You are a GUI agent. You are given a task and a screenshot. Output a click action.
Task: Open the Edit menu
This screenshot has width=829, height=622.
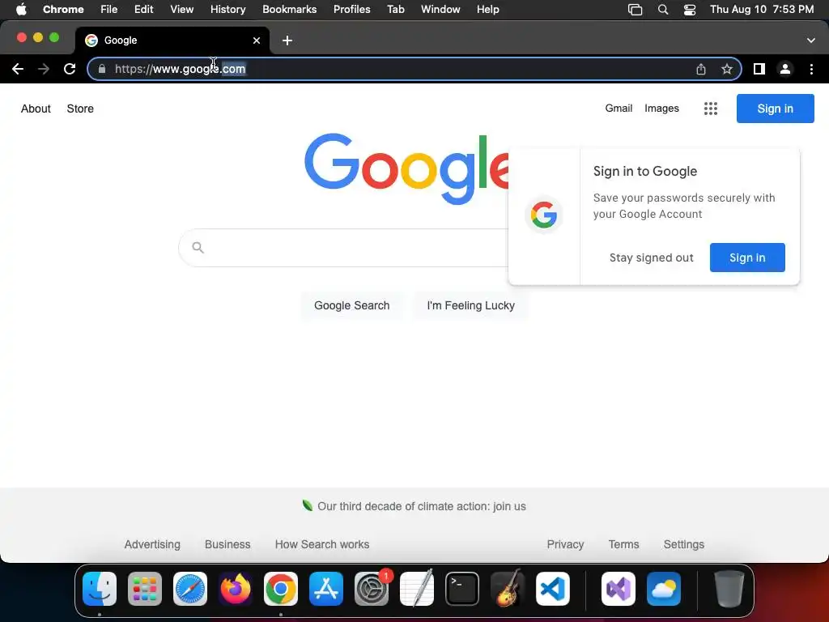144,10
